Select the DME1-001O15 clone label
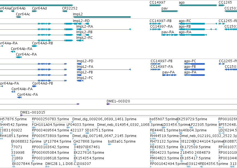This screenshot has width=237, height=168. coord(33,112)
